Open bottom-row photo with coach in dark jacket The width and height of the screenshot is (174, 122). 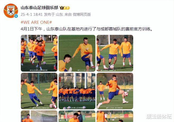click(x=77, y=116)
